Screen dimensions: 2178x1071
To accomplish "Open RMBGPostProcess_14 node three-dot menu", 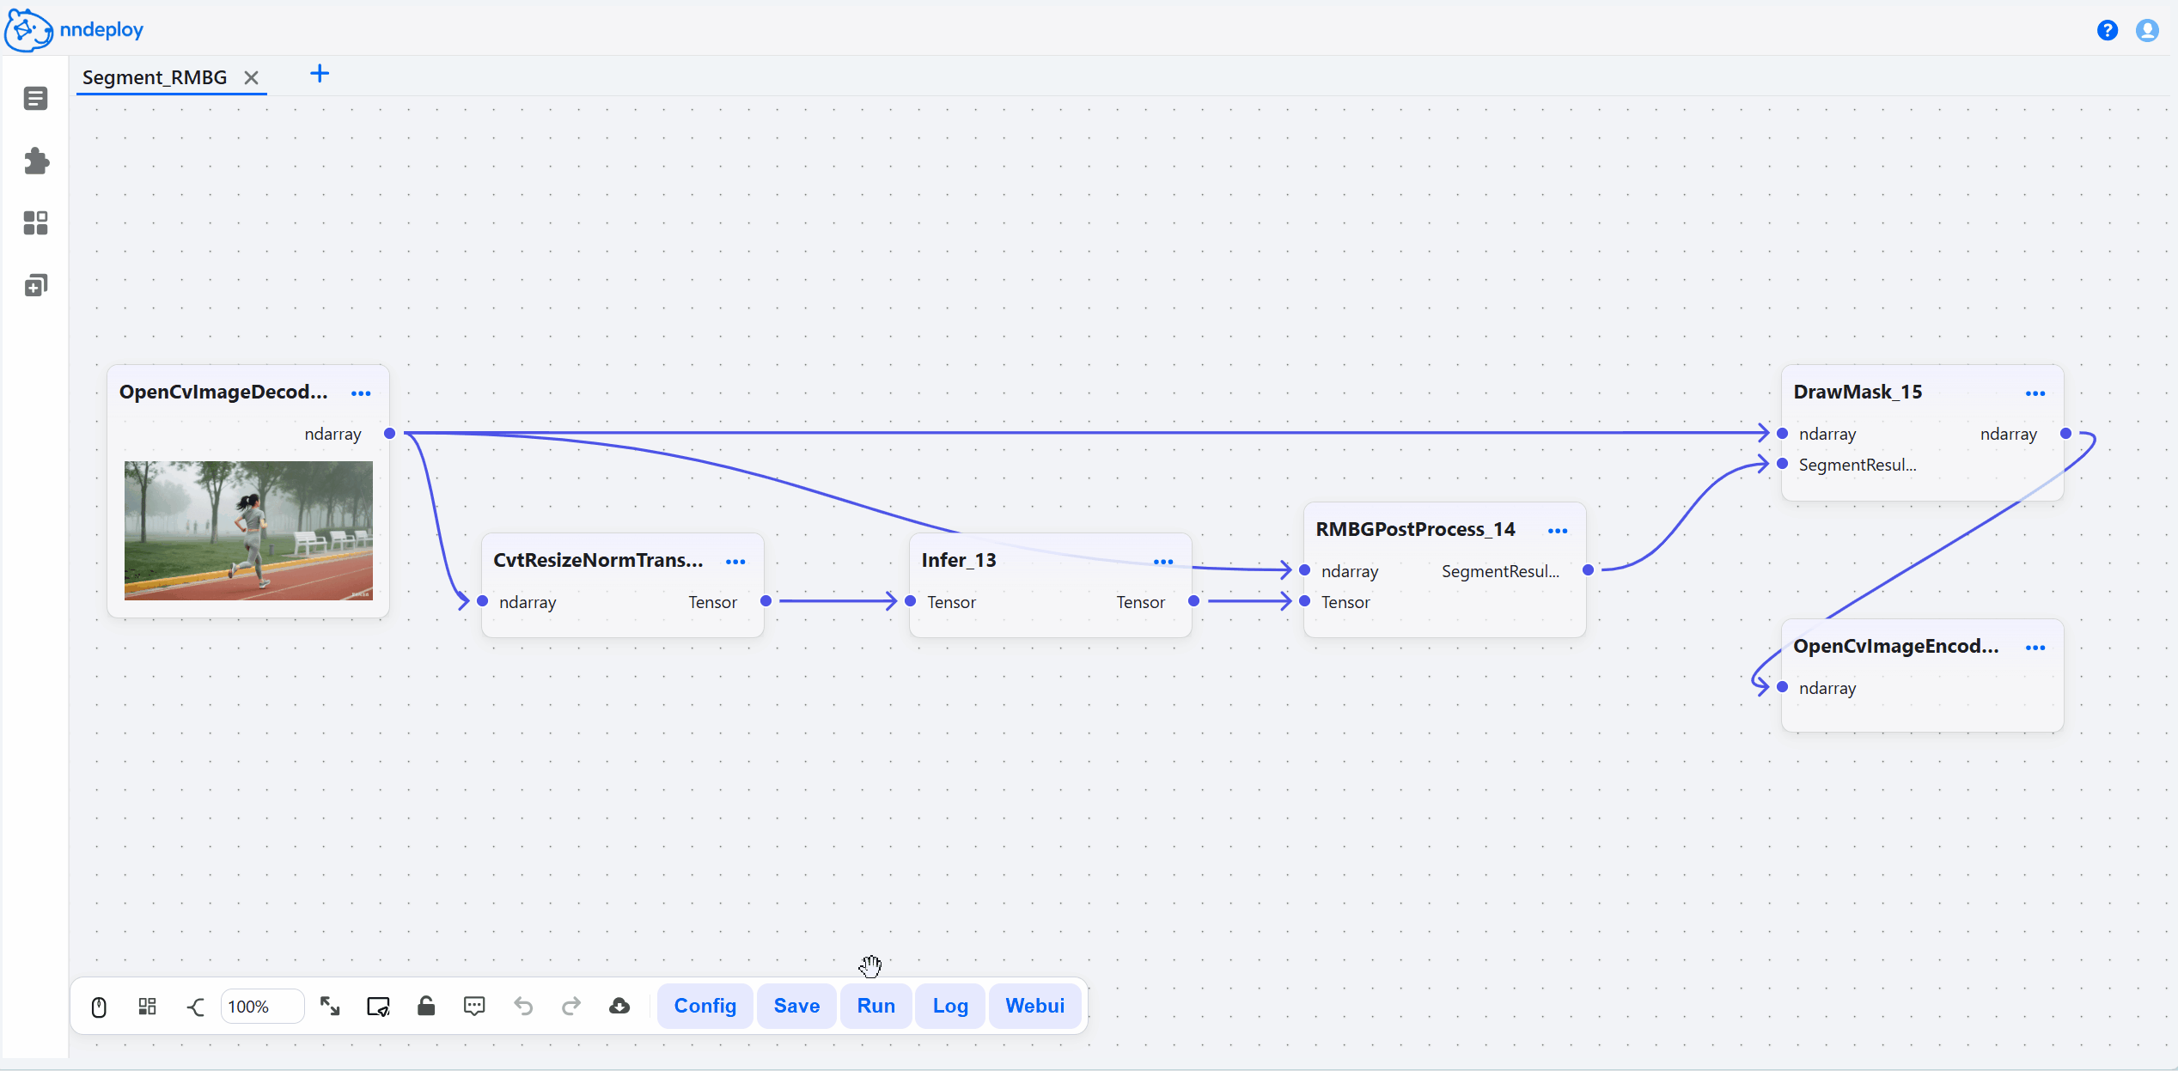I will (x=1558, y=531).
